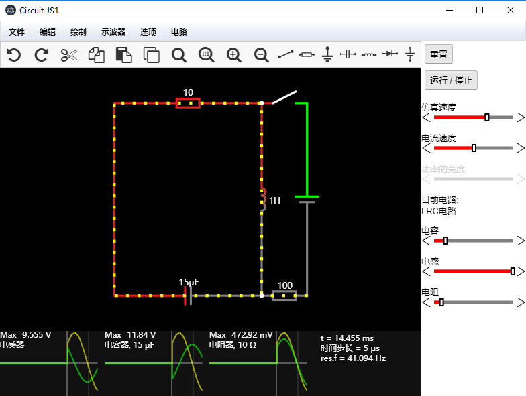The height and width of the screenshot is (396, 526).
Task: Increase 电阻 with right arrow
Action: click(x=521, y=302)
